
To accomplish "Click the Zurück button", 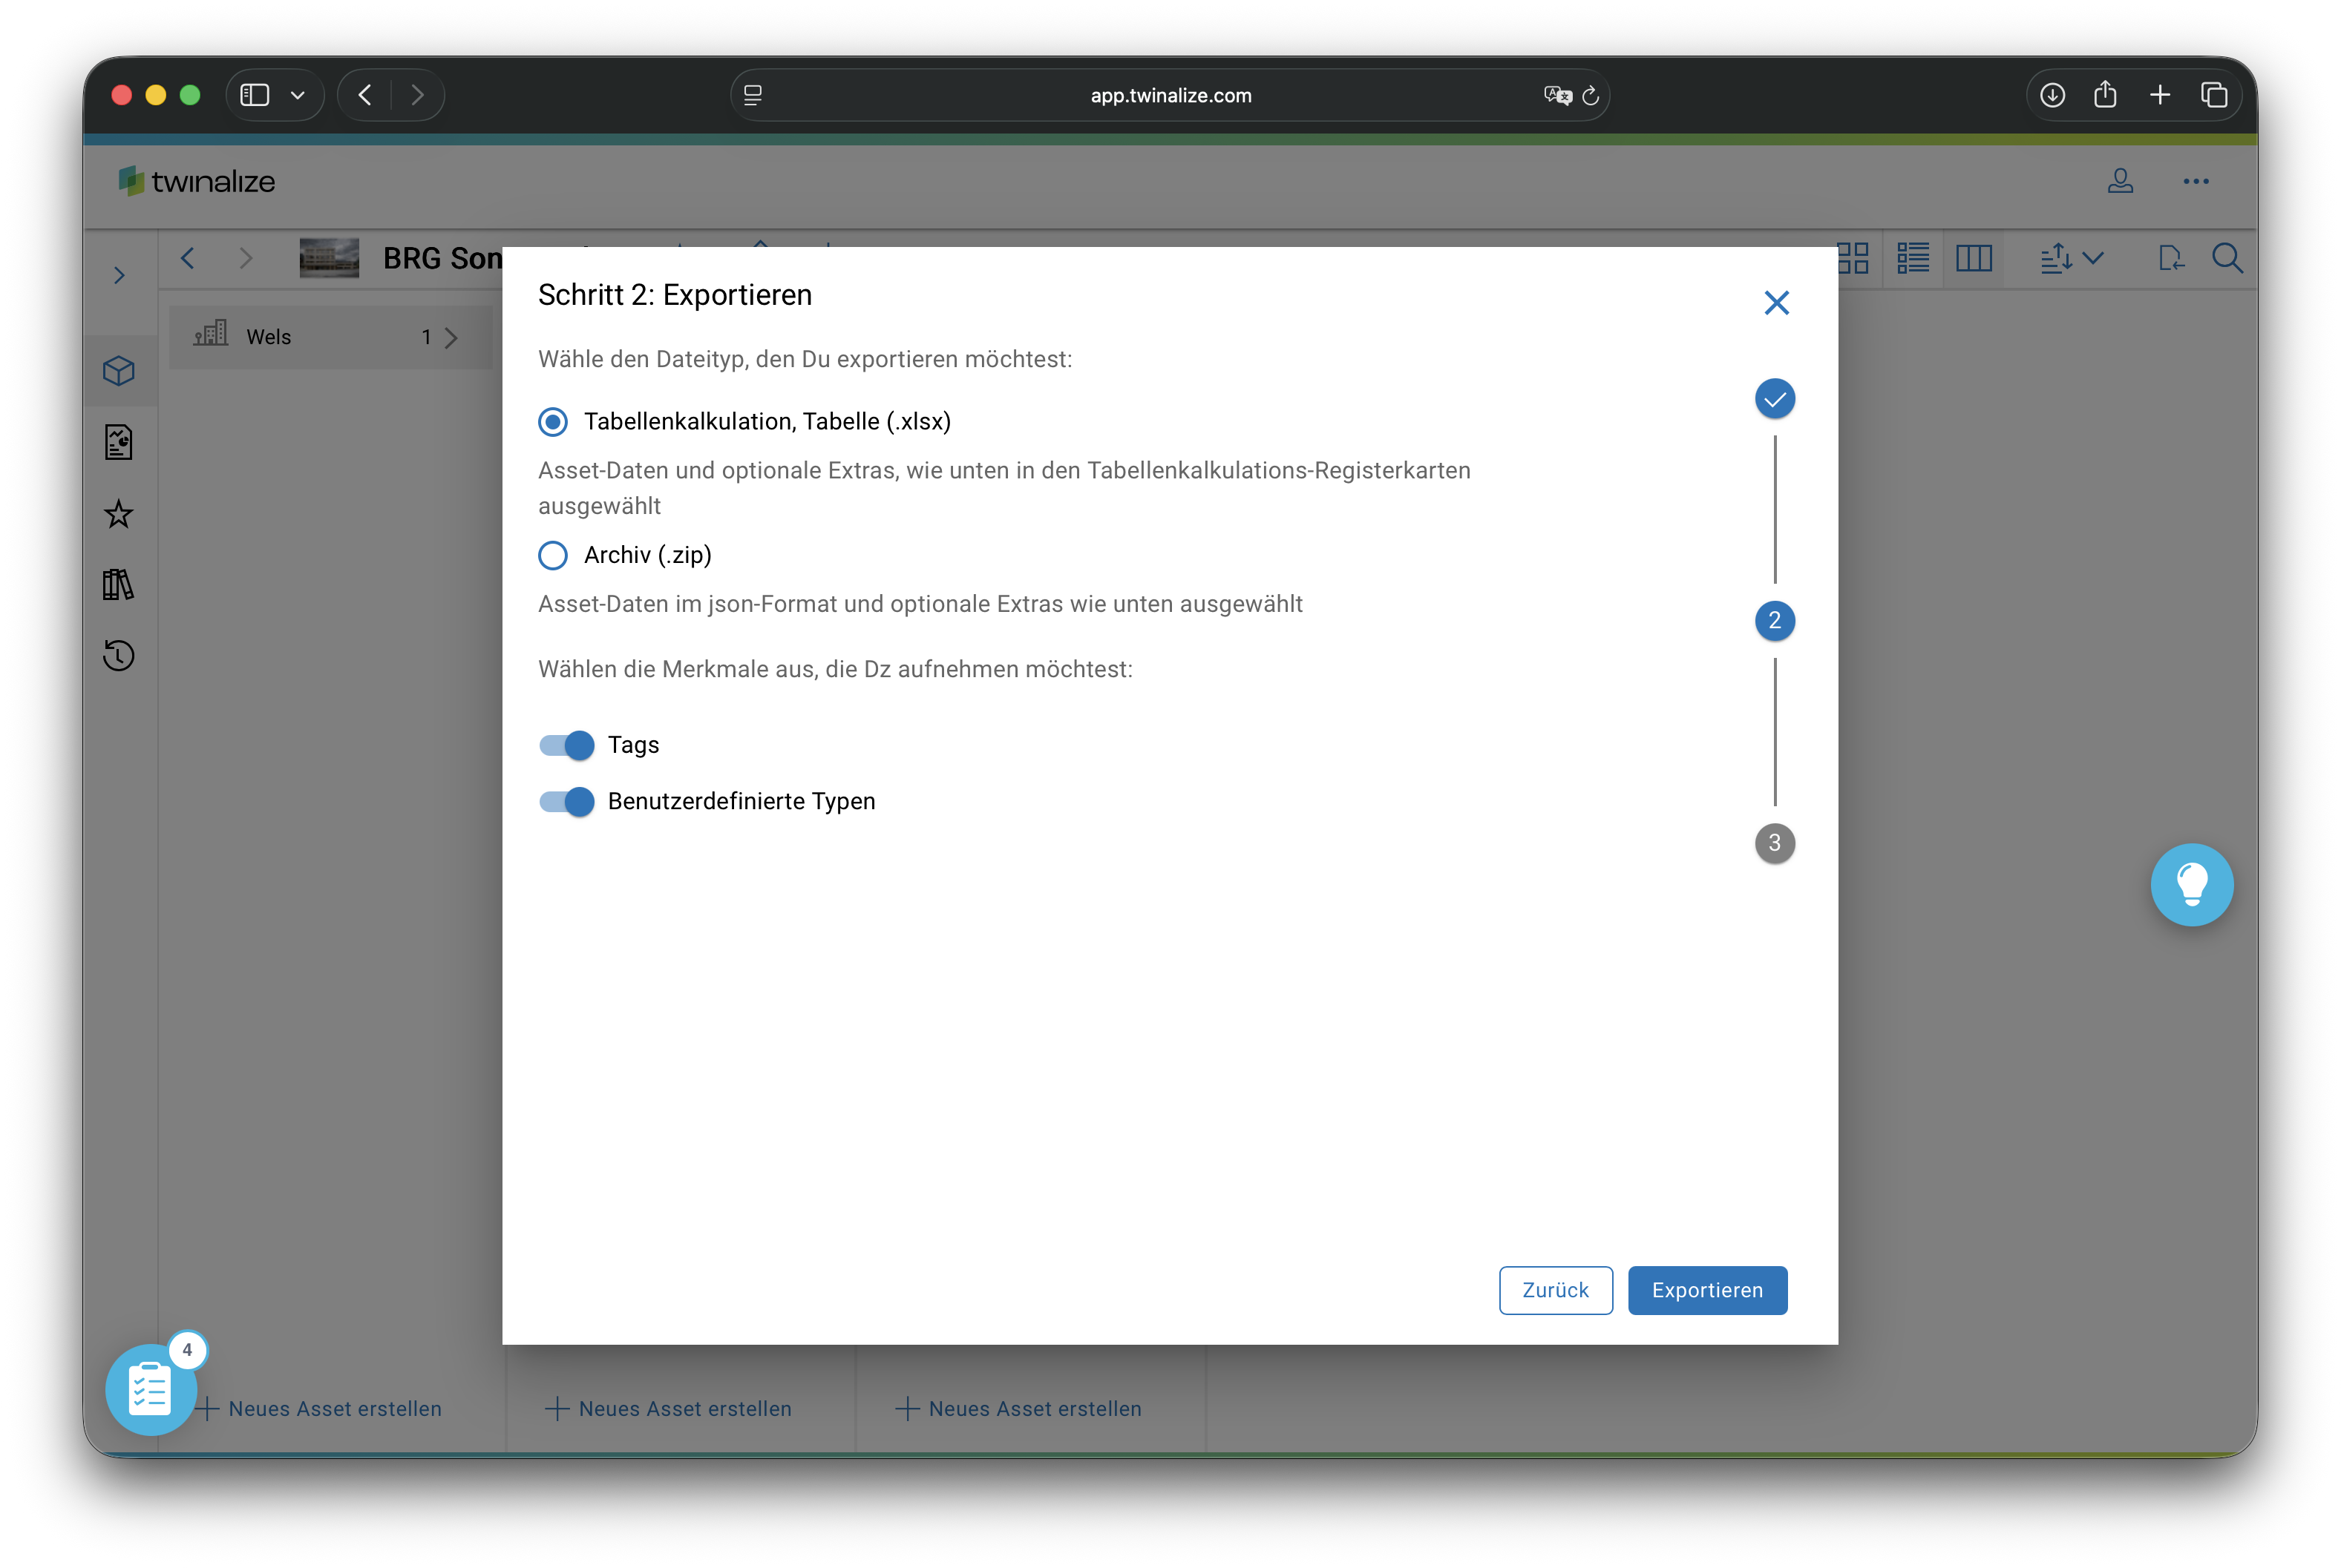I will click(1555, 1290).
